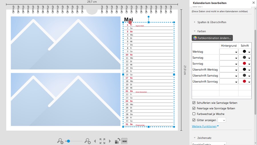The image size is (257, 145).
Task: Click the 10 So calendar row
Action: click(148, 55)
